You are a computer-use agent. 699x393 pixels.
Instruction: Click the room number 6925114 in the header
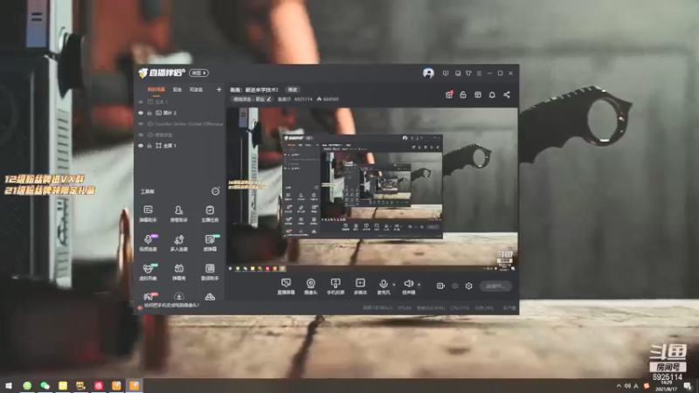coord(303,100)
